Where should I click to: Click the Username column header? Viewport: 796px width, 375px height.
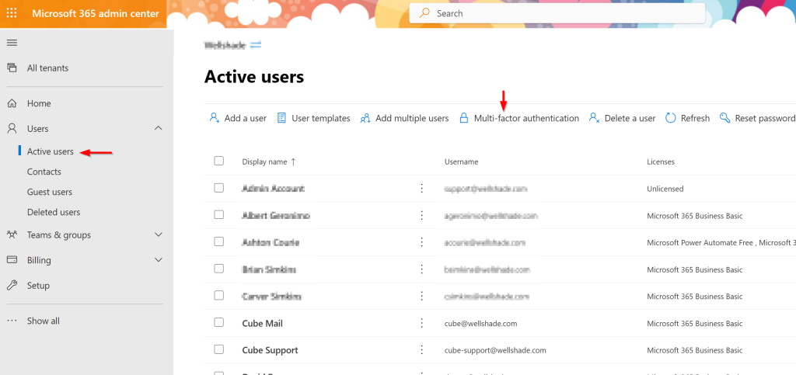tap(462, 161)
